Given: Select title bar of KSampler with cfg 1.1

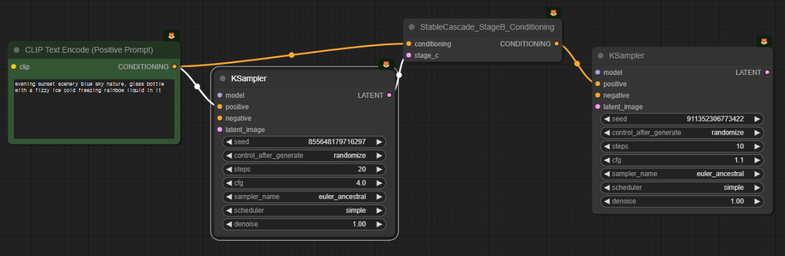Looking at the screenshot, I should pyautogui.click(x=683, y=56).
